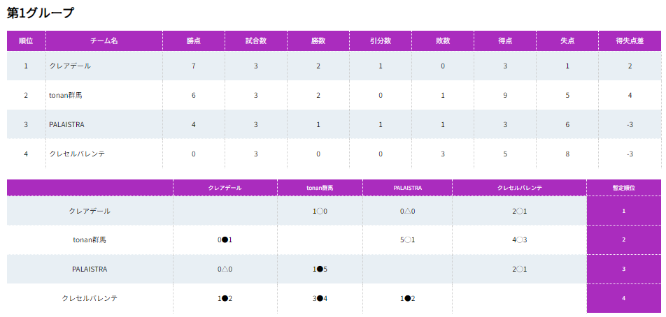Click the 敗数 column header

point(443,41)
